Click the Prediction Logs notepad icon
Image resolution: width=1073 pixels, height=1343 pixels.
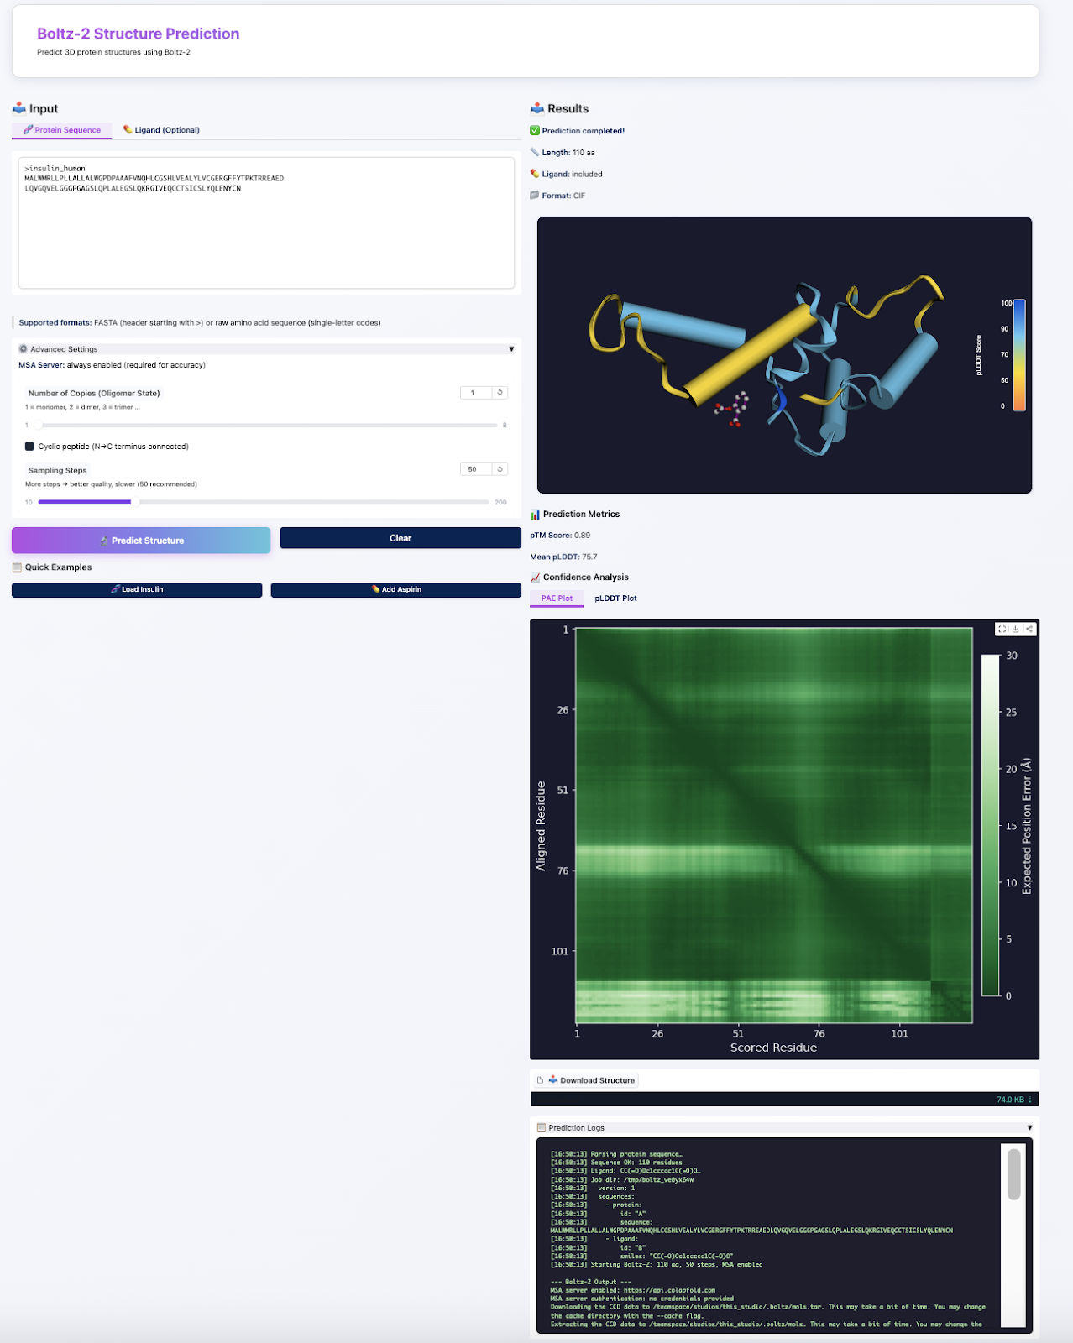coord(542,1128)
